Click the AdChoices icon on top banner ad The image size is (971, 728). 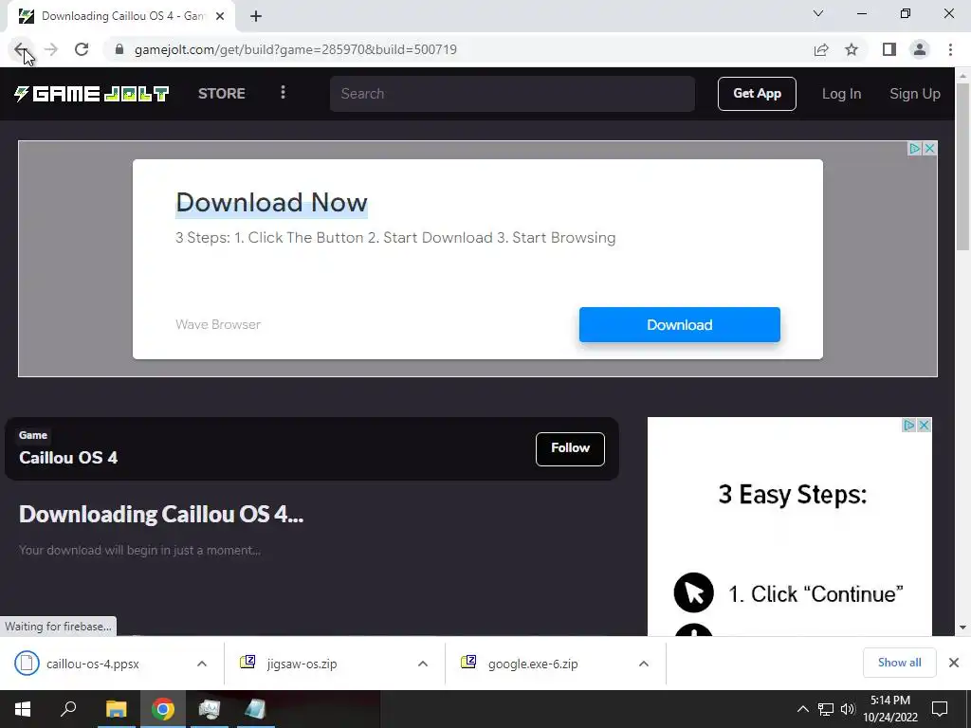915,149
